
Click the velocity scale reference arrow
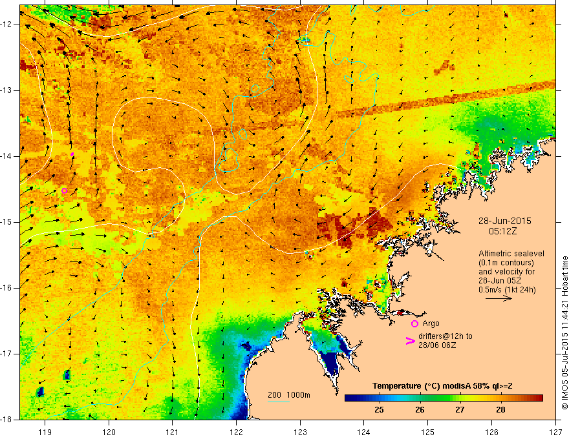pyautogui.click(x=499, y=298)
